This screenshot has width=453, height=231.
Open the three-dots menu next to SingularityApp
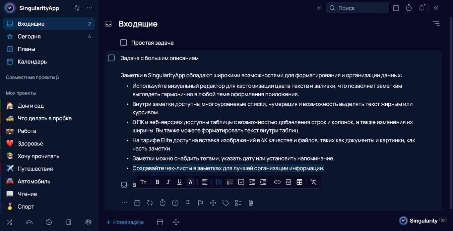pyautogui.click(x=89, y=8)
